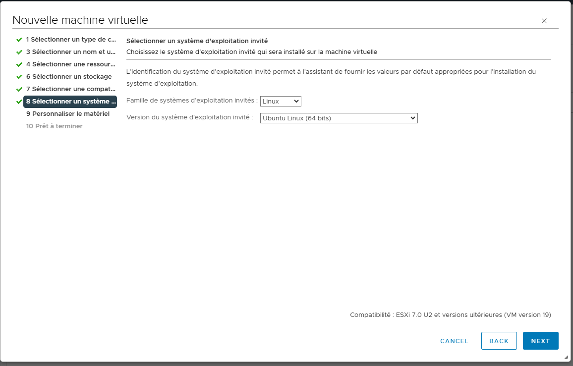Go to step 3 Sélectionner un nom
The width and height of the screenshot is (573, 366).
click(x=71, y=52)
